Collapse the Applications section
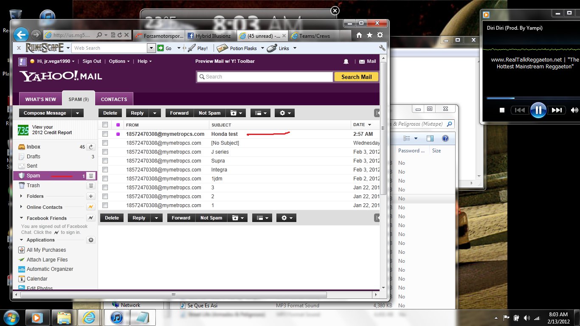The height and width of the screenshot is (326, 580). 22,240
